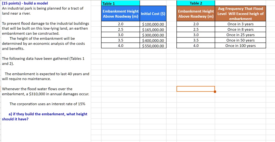Click the $550,000.00 cost cell
This screenshot has width=275, height=142.
point(153,46)
